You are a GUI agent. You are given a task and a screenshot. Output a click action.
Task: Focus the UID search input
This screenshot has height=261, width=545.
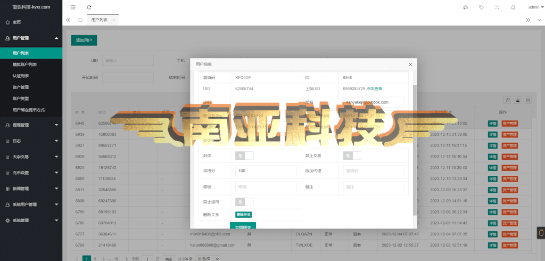[128, 61]
